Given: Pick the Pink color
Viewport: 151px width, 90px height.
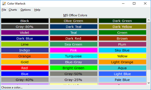Looking at the screenshot, I should 74,50.
